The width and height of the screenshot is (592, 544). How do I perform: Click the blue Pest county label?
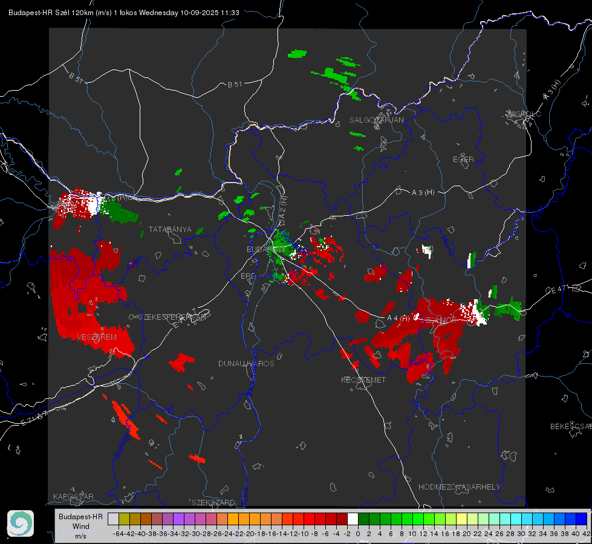417,363
